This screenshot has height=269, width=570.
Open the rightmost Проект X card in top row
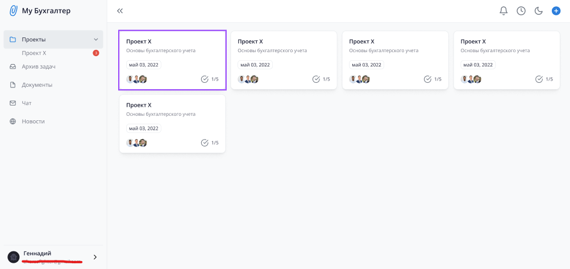click(x=507, y=60)
